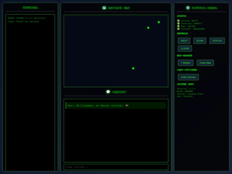This screenshot has width=232, height=174.
Task: Click the BATCAVE MAP heading text
Action: pyautogui.click(x=119, y=8)
